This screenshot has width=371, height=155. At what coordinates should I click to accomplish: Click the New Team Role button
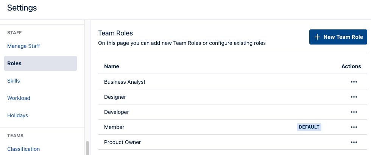pos(338,37)
